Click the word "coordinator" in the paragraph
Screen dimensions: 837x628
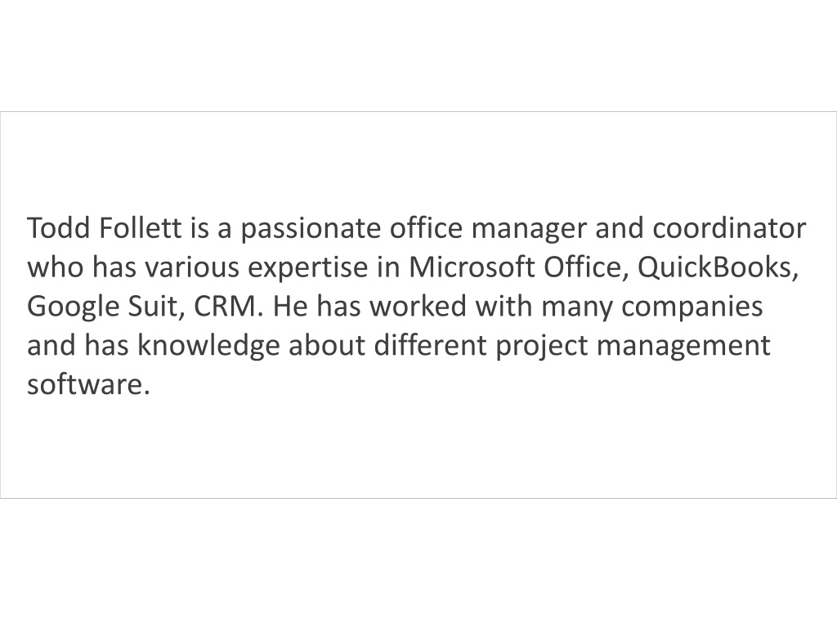729,228
